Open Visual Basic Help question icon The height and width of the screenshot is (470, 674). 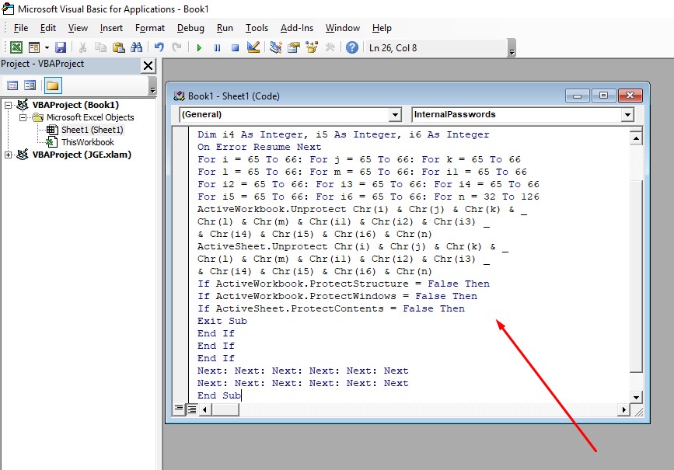(x=351, y=47)
